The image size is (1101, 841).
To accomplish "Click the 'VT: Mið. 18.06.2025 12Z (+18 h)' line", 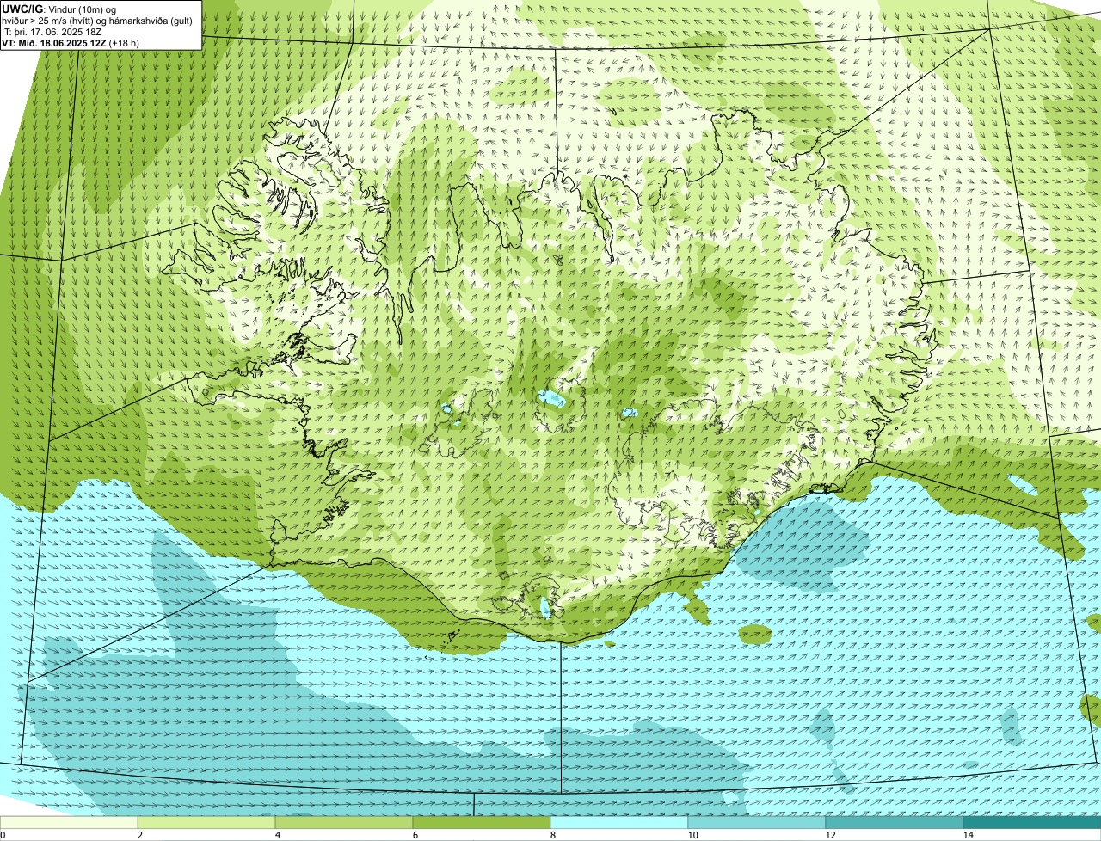I will click(x=71, y=43).
